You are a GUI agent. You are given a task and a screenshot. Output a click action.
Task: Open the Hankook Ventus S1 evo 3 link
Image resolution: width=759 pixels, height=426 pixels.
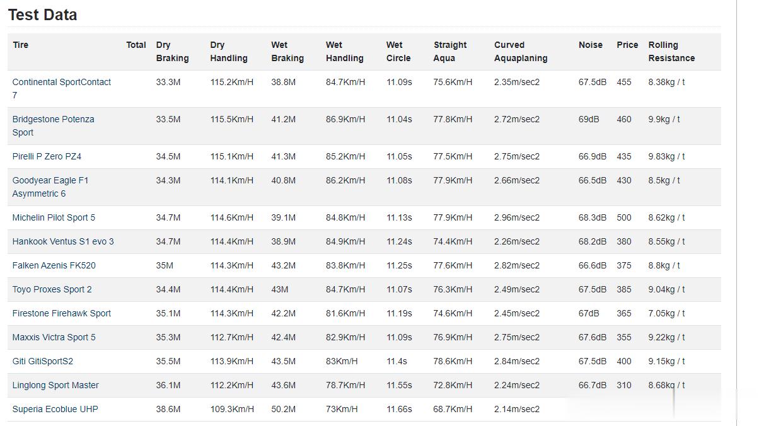pyautogui.click(x=63, y=241)
